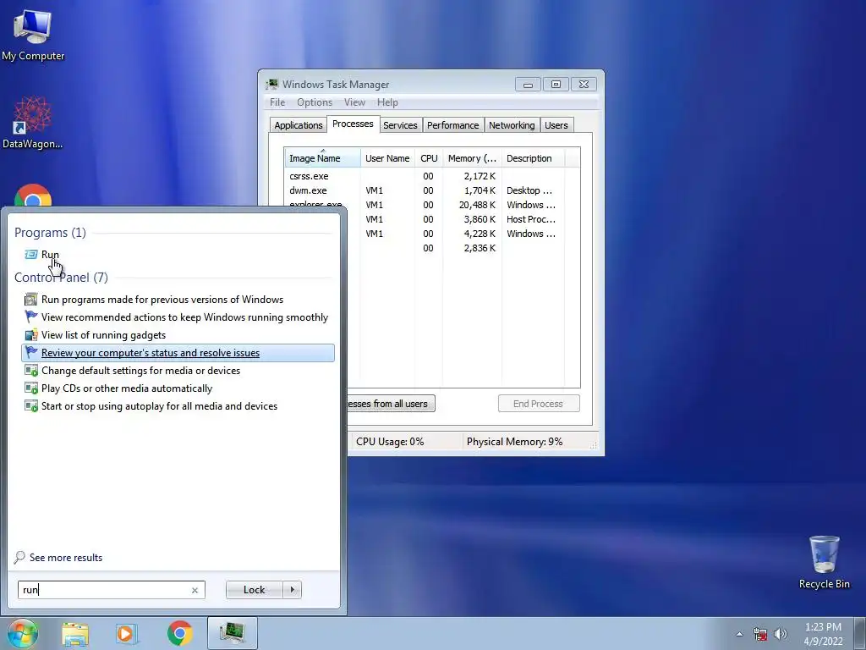Click the Control Panel (7) group header

tap(61, 278)
